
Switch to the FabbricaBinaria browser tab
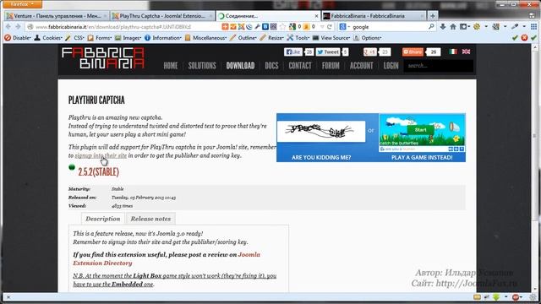click(x=374, y=16)
